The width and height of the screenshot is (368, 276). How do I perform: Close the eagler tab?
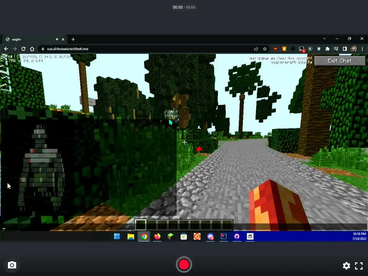click(x=63, y=40)
